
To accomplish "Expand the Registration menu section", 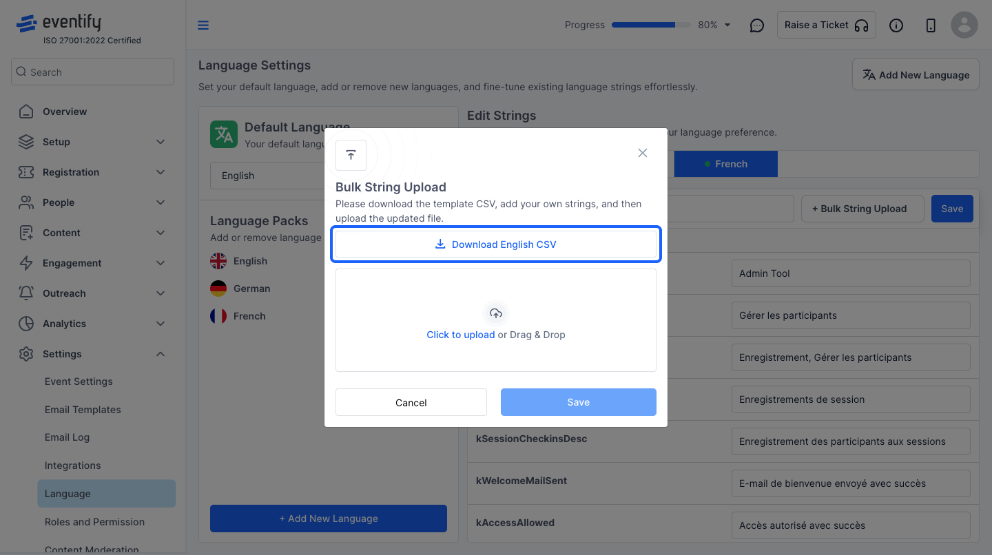I will point(93,172).
